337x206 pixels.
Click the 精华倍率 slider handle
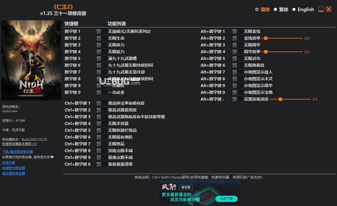[266, 52]
